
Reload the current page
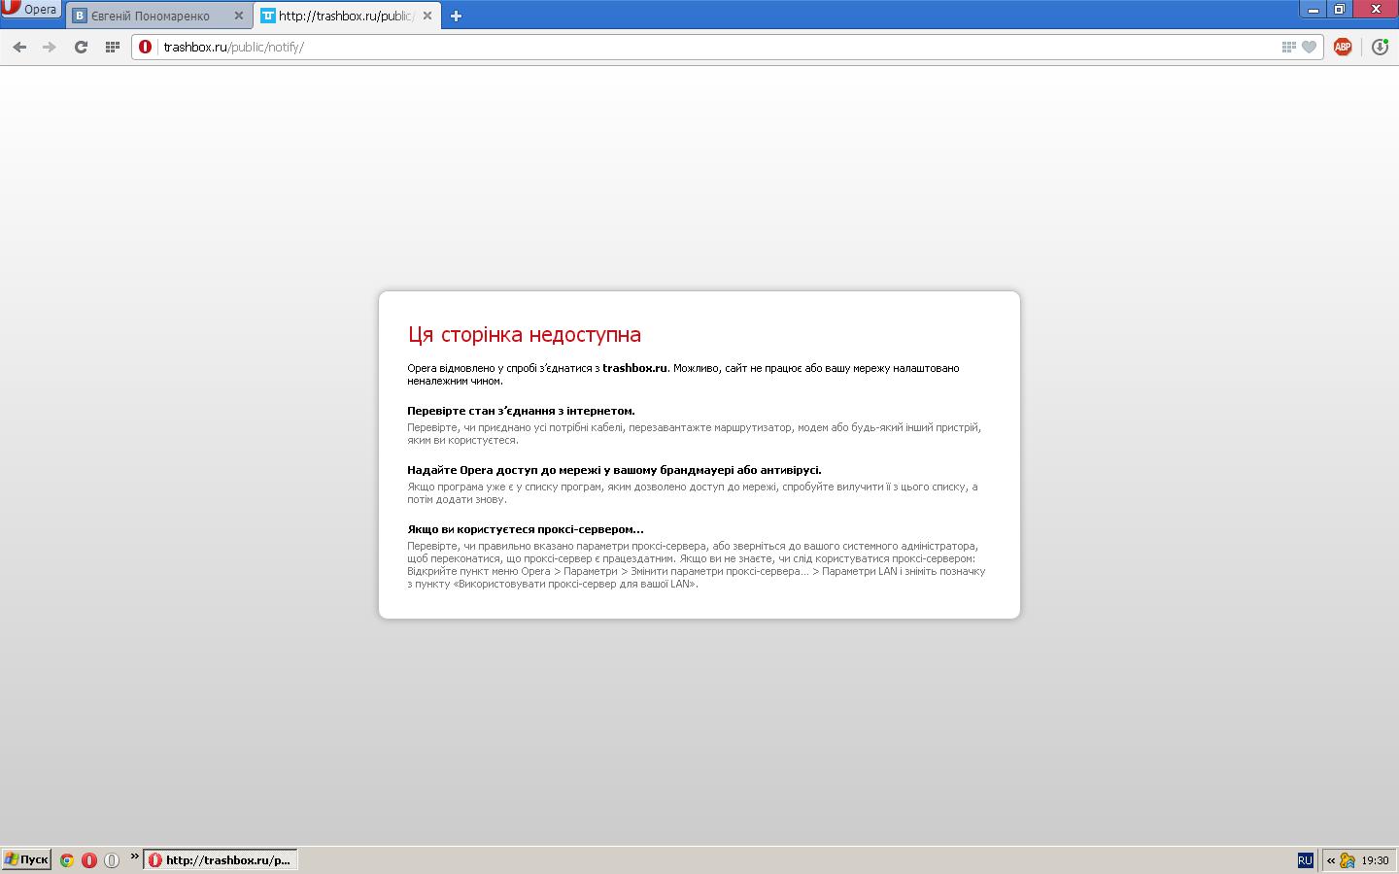(81, 47)
